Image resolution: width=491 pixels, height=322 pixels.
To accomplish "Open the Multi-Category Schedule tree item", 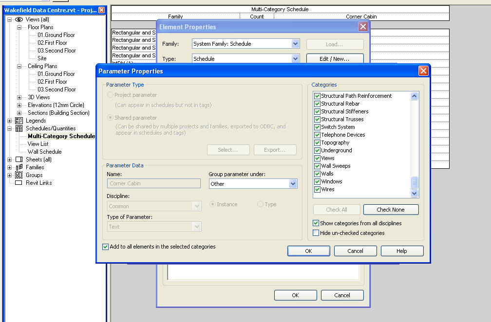I will (x=61, y=136).
